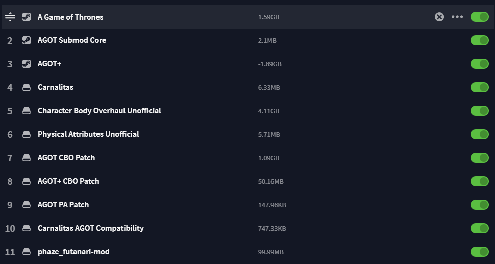The height and width of the screenshot is (264, 495).
Task: Toggle off AGOT Submod Core
Action: coord(480,40)
